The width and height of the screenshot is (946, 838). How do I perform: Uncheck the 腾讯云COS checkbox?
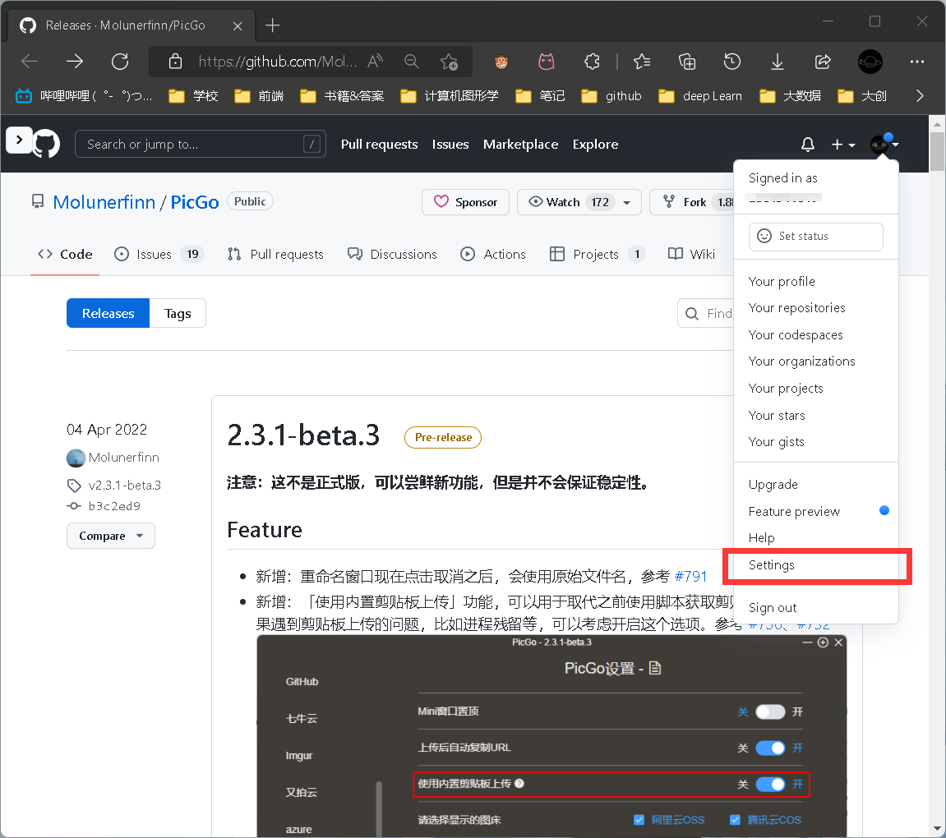735,819
